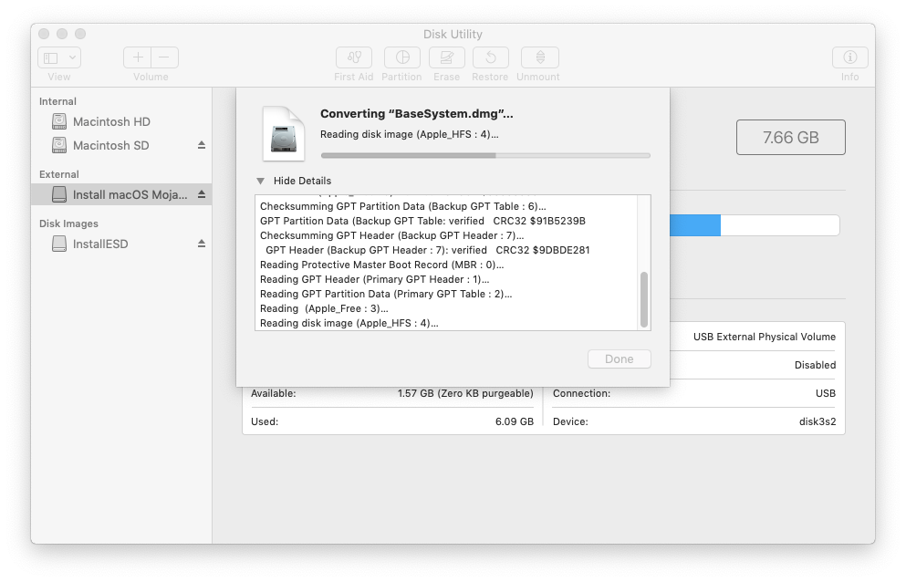Click the Done button in the dialog

620,359
